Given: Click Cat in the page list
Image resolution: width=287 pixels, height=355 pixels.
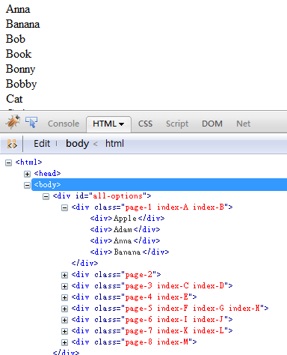Looking at the screenshot, I should coord(14,99).
